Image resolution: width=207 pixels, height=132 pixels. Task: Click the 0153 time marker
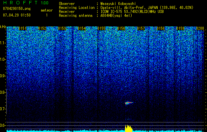point(62,28)
